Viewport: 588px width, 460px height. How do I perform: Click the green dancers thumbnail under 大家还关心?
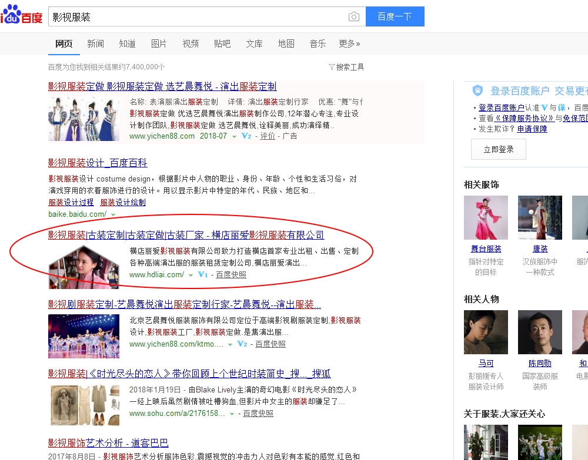click(540, 442)
